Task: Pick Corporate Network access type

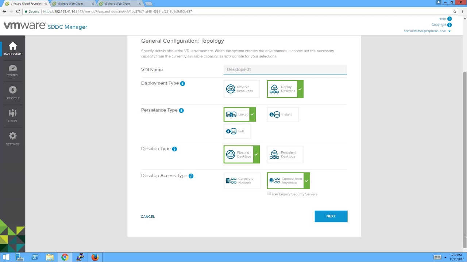Action: 242,180
